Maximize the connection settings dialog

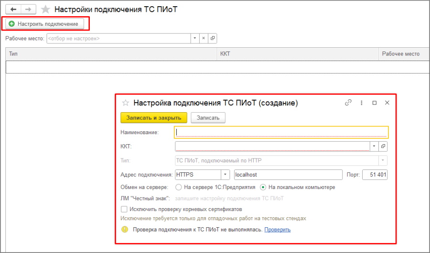coord(374,103)
